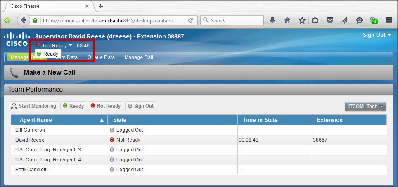Reload the page with the refresh icon
Image resolution: width=398 pixels, height=187 pixels.
[190, 20]
